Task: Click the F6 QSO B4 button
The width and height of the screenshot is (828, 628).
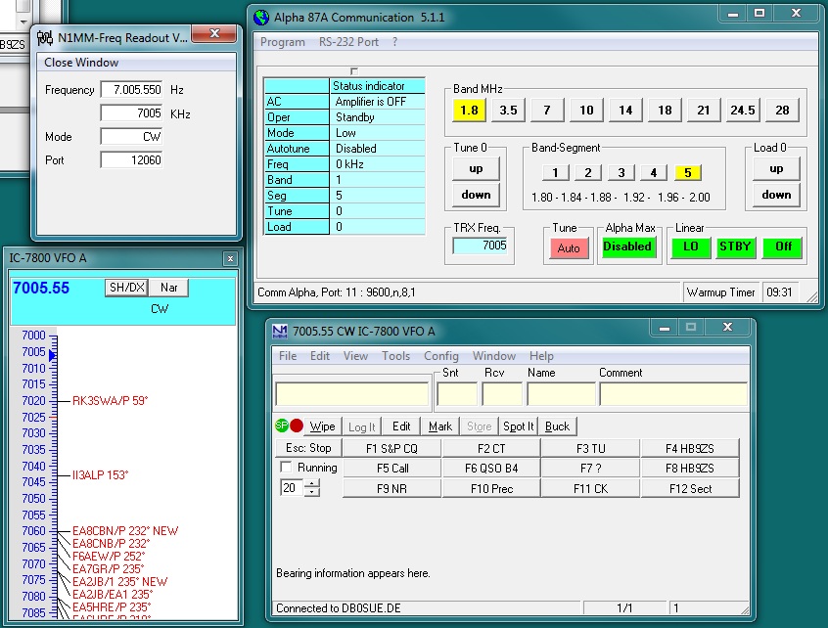Action: point(491,469)
